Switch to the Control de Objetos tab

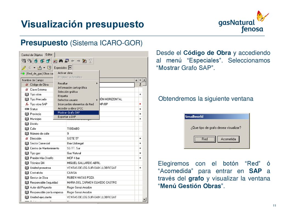32,55
